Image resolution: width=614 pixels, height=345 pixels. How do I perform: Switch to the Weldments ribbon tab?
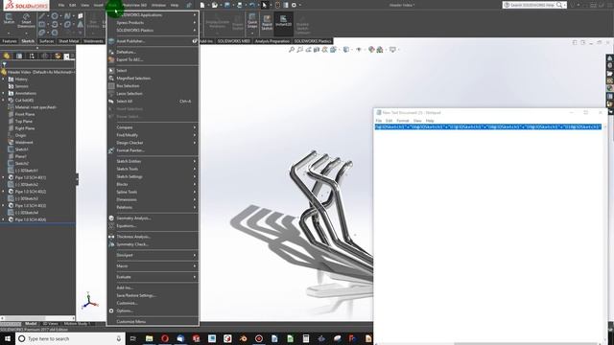pyautogui.click(x=93, y=41)
